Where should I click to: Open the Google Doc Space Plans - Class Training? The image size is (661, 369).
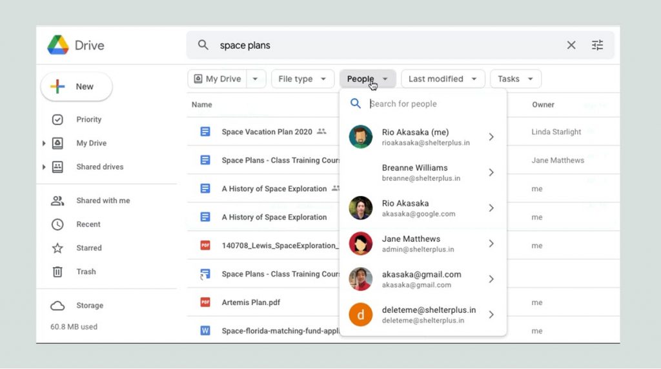(280, 161)
